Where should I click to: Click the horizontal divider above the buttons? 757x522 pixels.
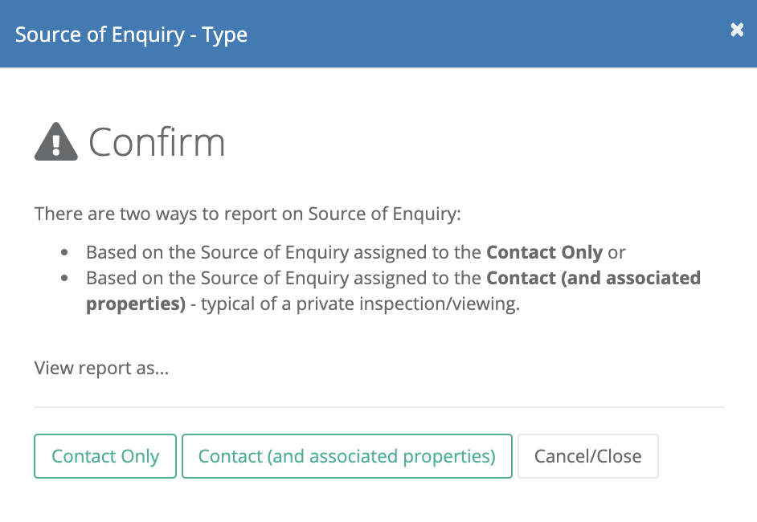point(379,406)
